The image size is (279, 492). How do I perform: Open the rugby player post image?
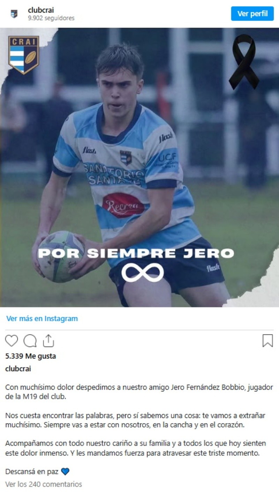pyautogui.click(x=139, y=167)
